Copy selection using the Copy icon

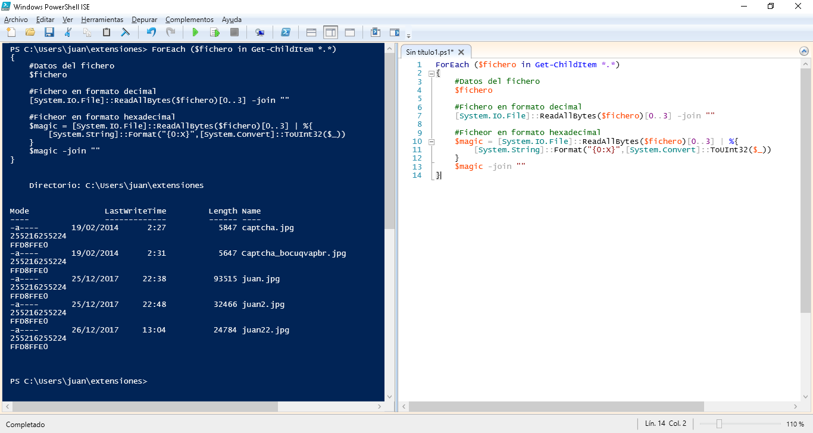tap(87, 32)
